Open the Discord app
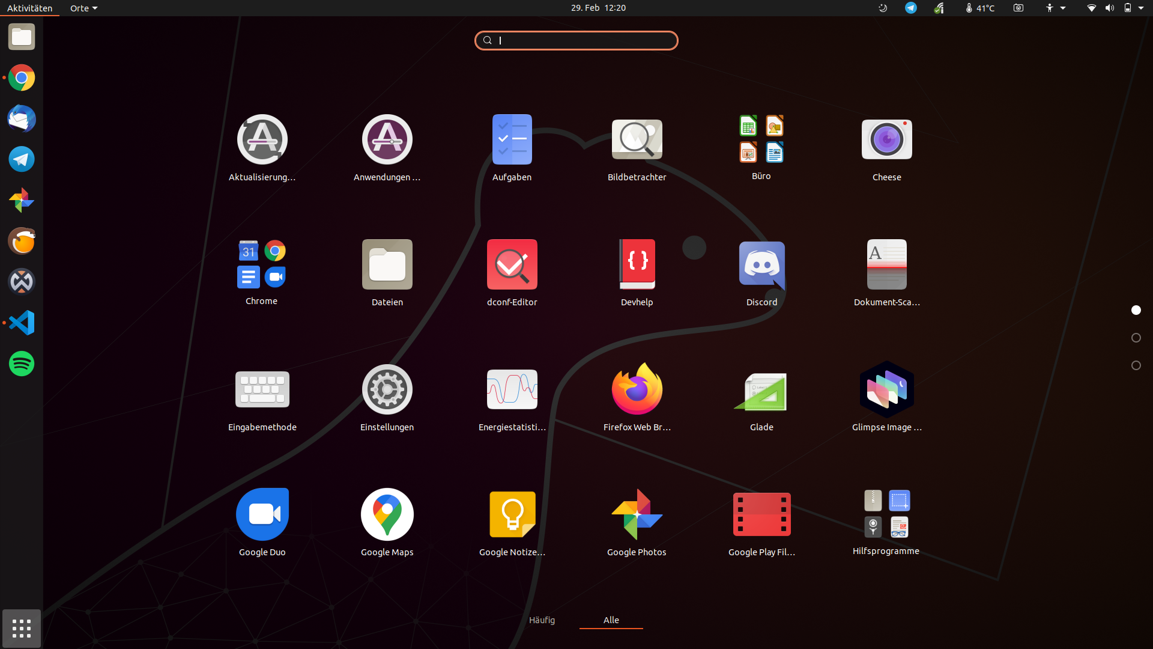The height and width of the screenshot is (649, 1153). tap(761, 266)
